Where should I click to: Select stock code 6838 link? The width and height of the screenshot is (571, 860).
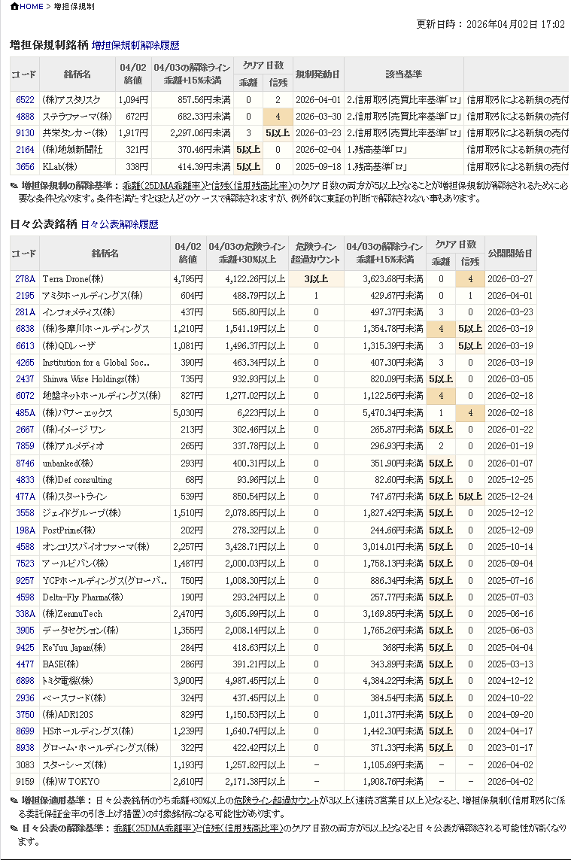pyautogui.click(x=25, y=329)
